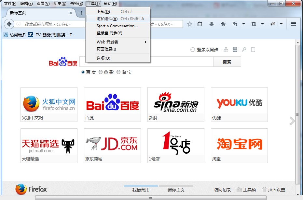Click the magnifier search icon on page
Screen dimensions: 303x200
[x=244, y=50]
